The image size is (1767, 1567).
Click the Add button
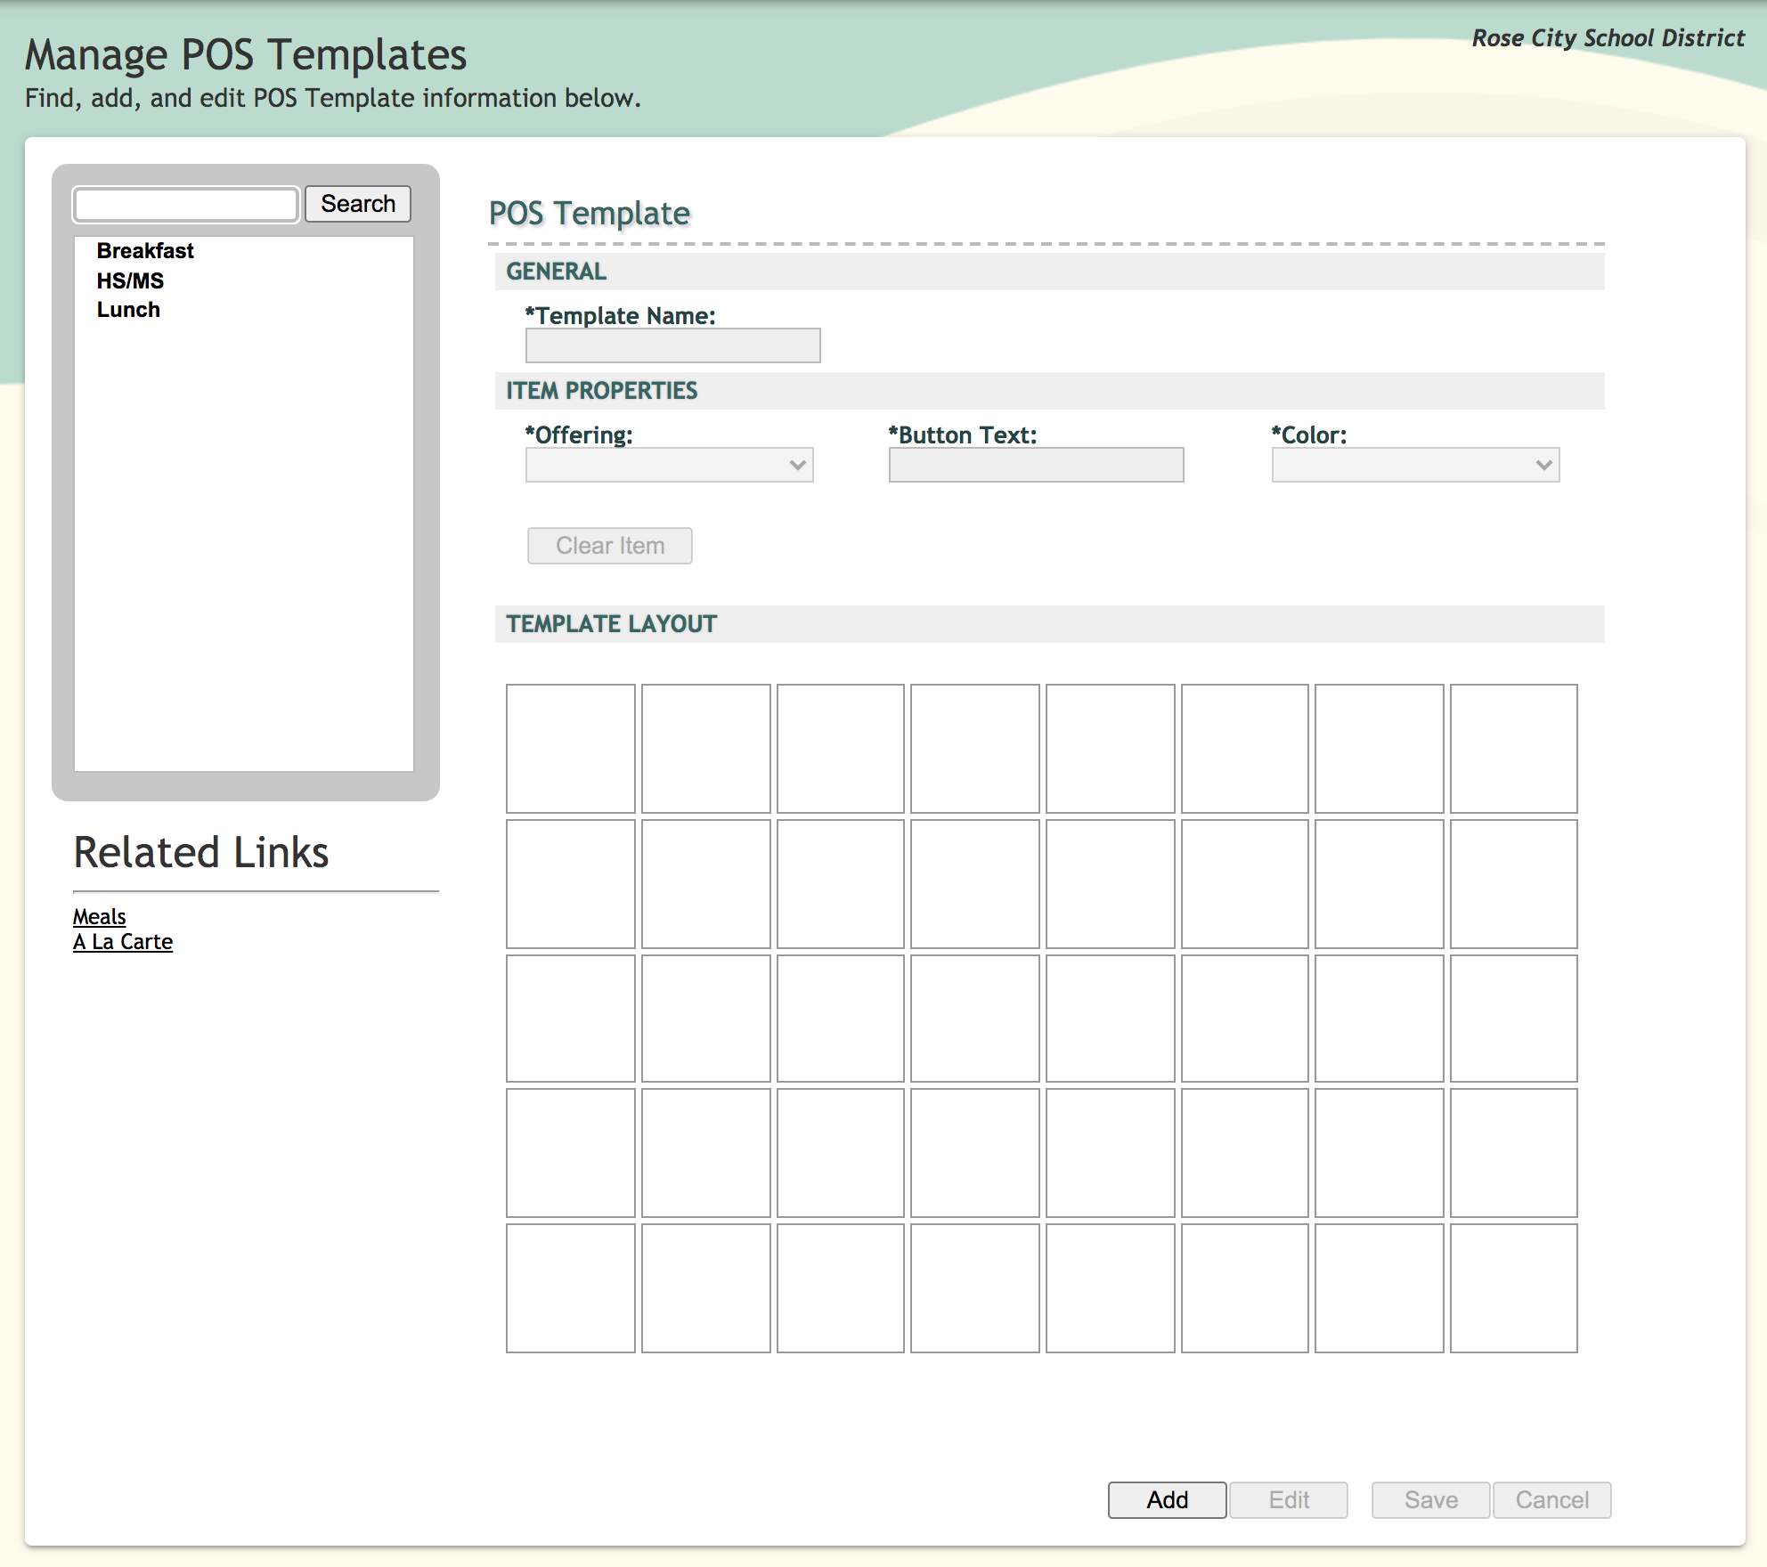click(1167, 1500)
